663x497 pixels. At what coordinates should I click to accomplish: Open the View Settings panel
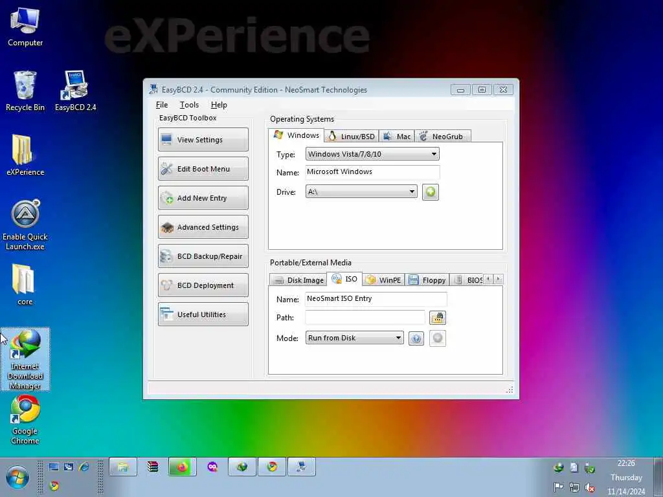pyautogui.click(x=203, y=140)
